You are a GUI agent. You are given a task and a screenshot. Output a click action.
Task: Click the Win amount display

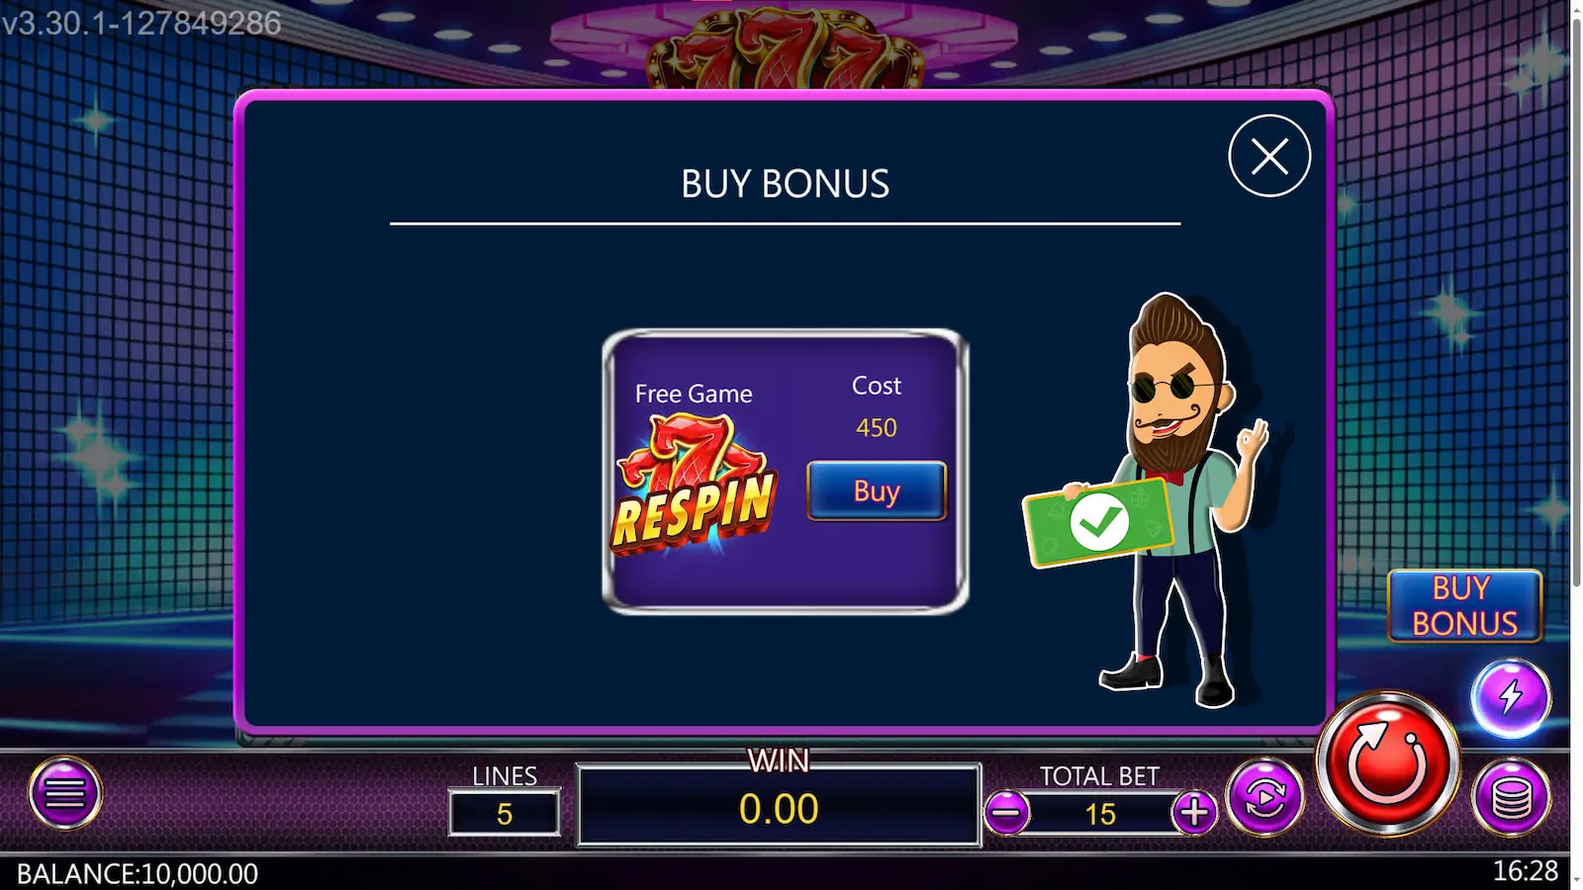779,806
